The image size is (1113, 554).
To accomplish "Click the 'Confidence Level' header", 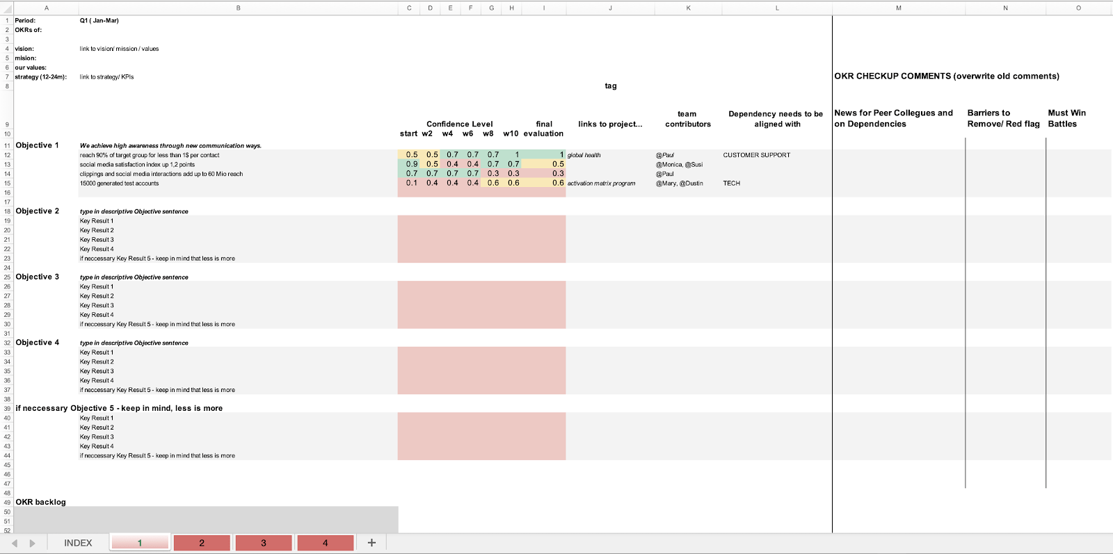I will (459, 124).
